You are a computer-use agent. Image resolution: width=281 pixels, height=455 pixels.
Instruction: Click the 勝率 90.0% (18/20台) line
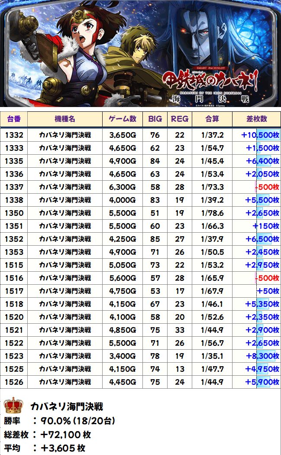click(x=59, y=421)
